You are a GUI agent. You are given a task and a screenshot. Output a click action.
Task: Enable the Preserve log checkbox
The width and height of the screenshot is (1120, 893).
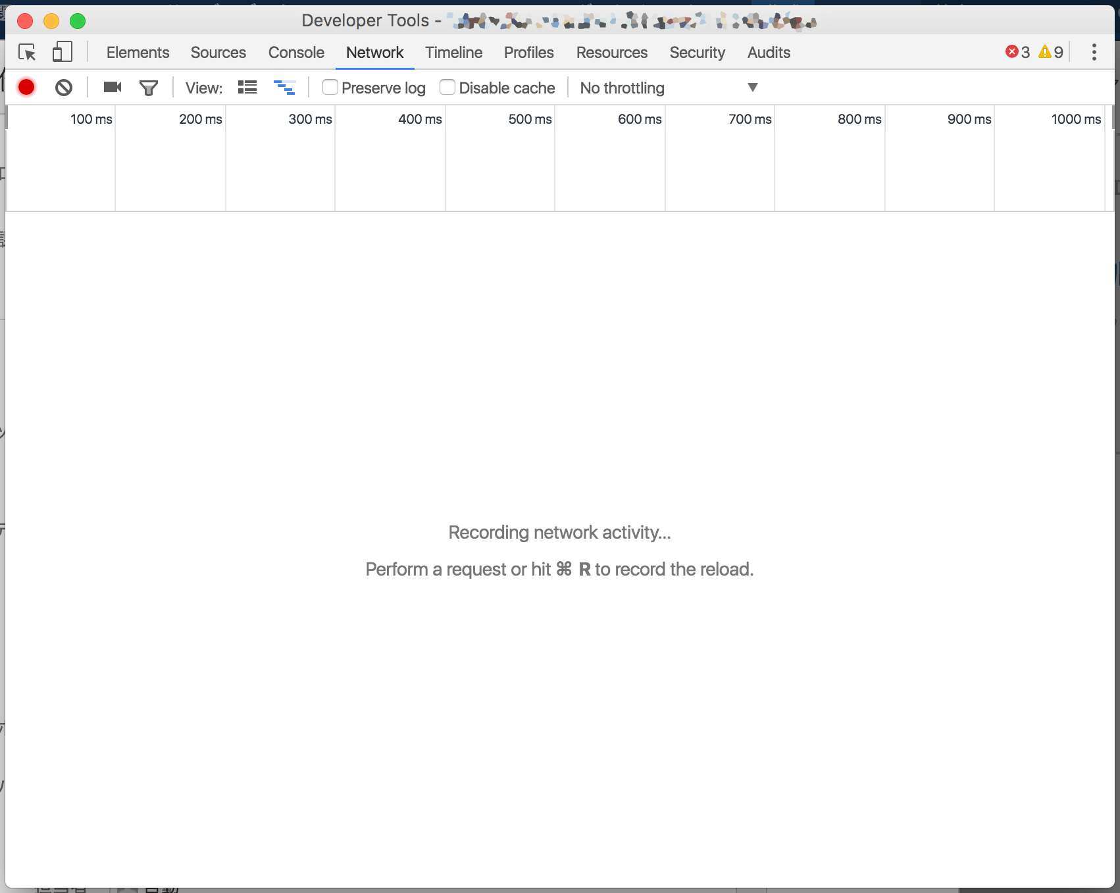[x=330, y=87]
